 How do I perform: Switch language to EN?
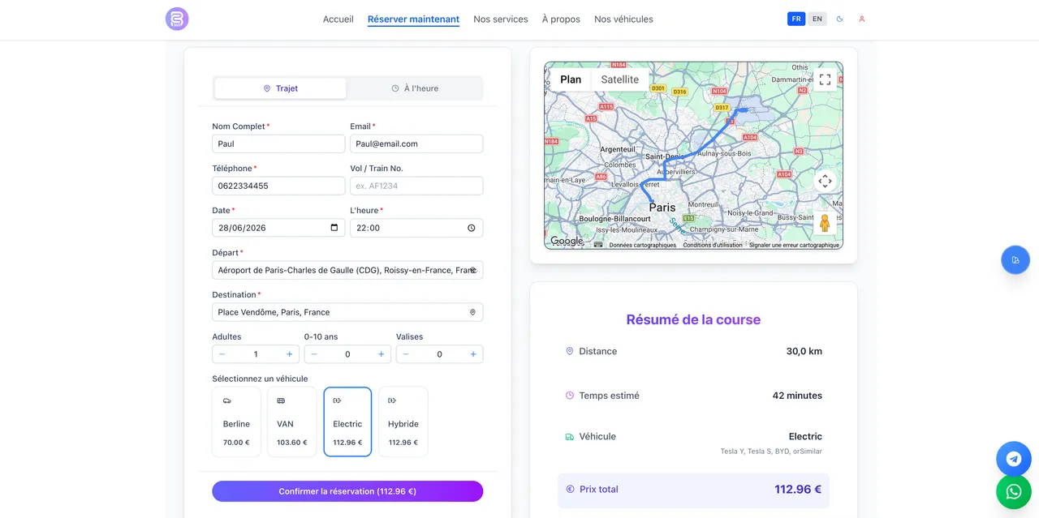coord(817,19)
